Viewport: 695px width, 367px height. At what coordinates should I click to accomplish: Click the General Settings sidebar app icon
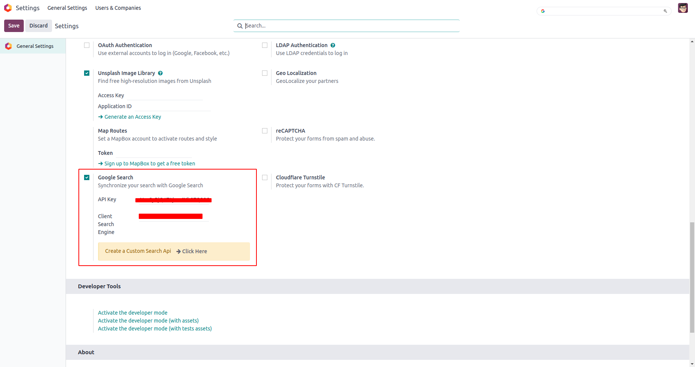click(x=9, y=46)
